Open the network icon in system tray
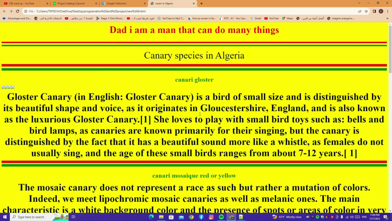 click(347, 217)
